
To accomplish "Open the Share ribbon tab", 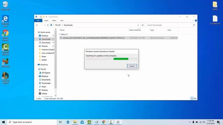I will point(54,20).
